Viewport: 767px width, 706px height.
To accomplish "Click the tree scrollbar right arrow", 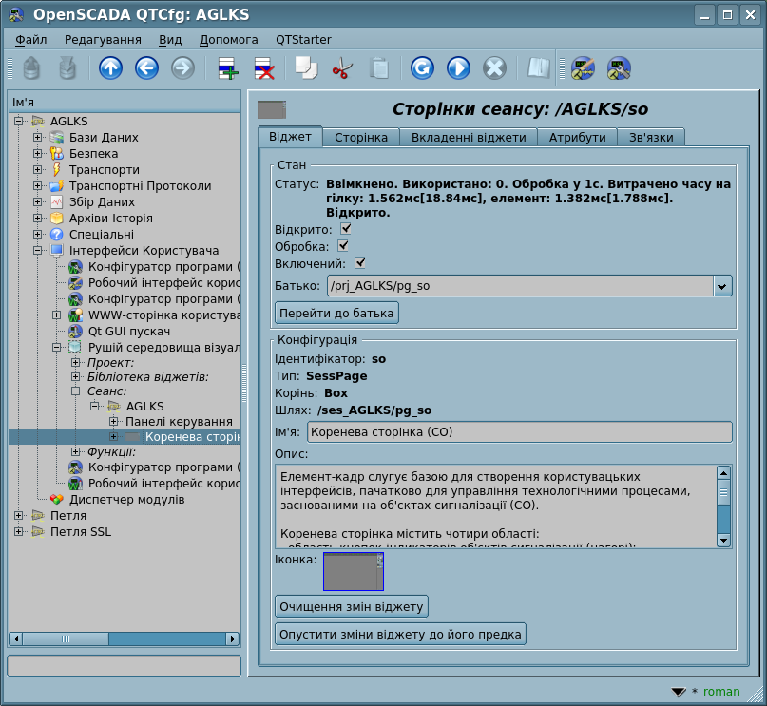I will (232, 639).
